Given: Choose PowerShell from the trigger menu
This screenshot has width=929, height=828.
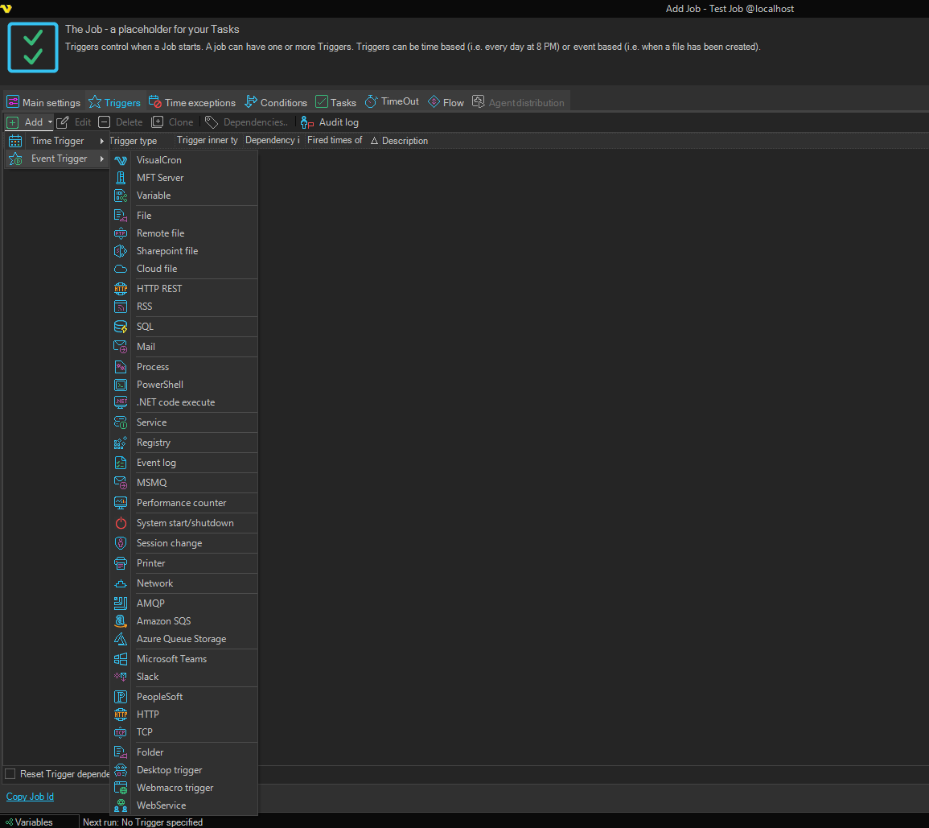Looking at the screenshot, I should point(160,385).
